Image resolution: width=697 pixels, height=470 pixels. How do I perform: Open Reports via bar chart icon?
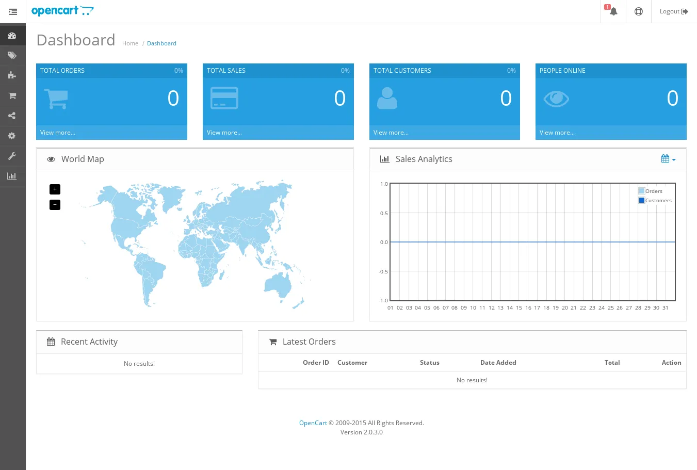(x=12, y=176)
